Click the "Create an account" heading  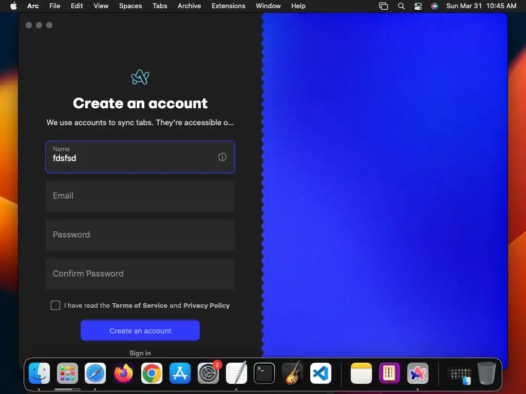140,103
